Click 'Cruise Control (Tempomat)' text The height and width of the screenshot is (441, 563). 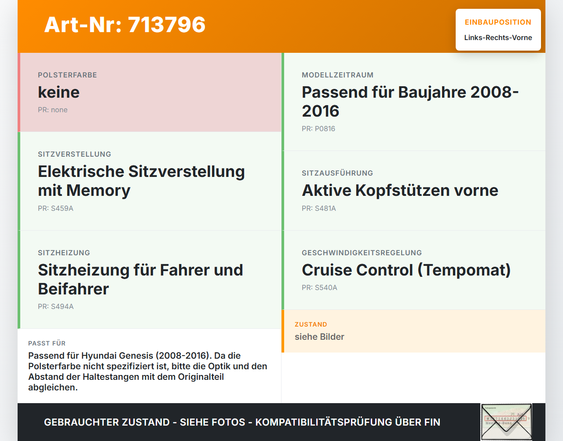pos(406,270)
